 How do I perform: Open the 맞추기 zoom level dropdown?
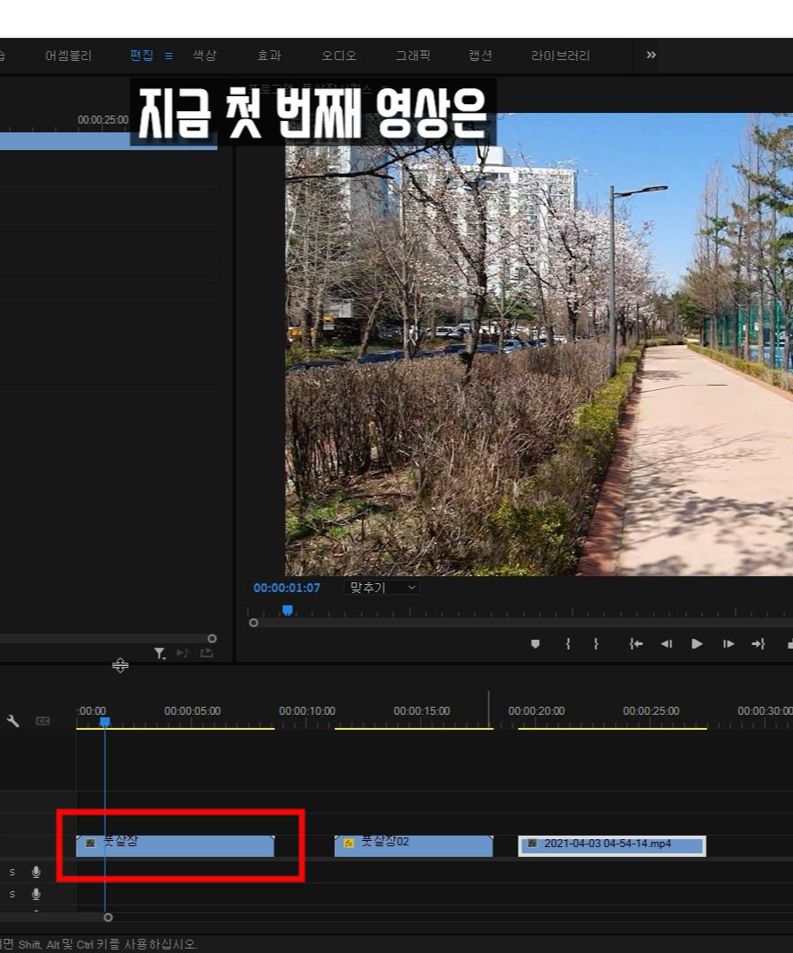(382, 588)
